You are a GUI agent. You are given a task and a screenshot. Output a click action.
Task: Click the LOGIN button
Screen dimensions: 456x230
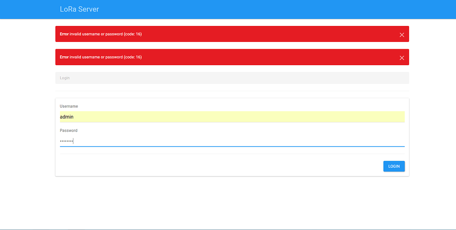click(x=394, y=166)
